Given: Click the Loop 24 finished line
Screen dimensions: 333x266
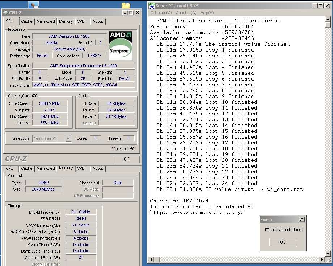Looking at the screenshot, I should [x=207, y=183].
